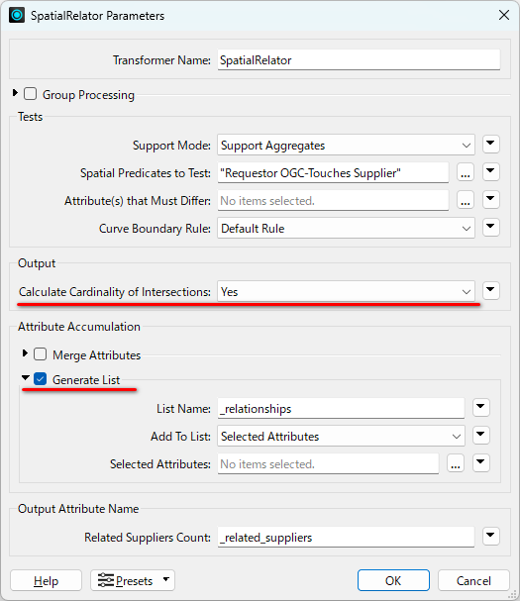Collapse the Generate List section triangle
Image resolution: width=520 pixels, height=601 pixels.
pyautogui.click(x=26, y=378)
